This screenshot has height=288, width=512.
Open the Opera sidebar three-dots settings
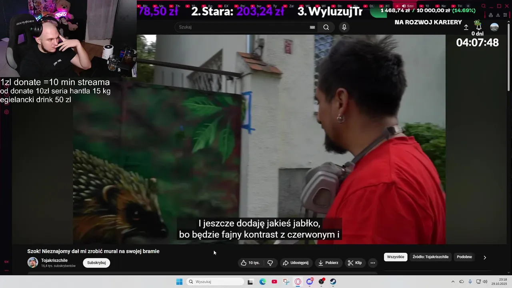6,270
